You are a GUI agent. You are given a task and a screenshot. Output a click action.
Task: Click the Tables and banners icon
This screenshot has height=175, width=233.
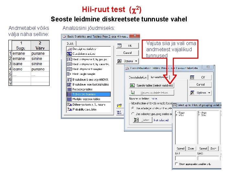69,94
